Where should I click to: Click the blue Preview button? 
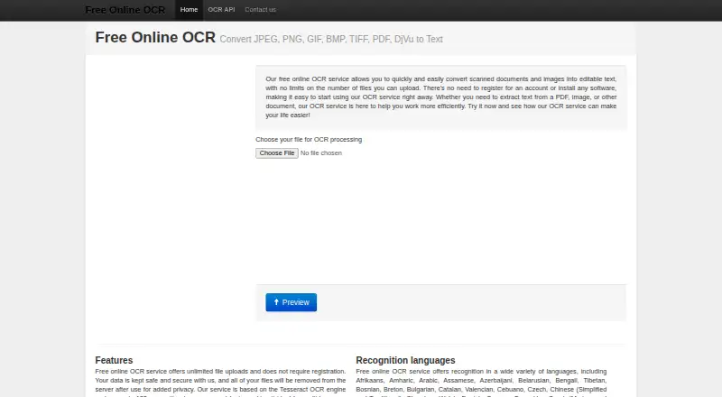pyautogui.click(x=291, y=302)
